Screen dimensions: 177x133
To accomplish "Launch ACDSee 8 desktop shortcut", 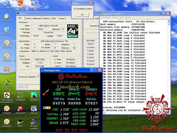I will (x=7, y=70).
